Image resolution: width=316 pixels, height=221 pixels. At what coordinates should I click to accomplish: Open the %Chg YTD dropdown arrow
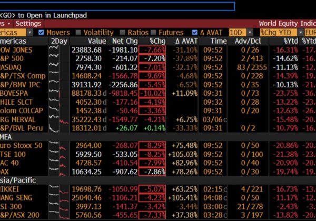coord(301,33)
